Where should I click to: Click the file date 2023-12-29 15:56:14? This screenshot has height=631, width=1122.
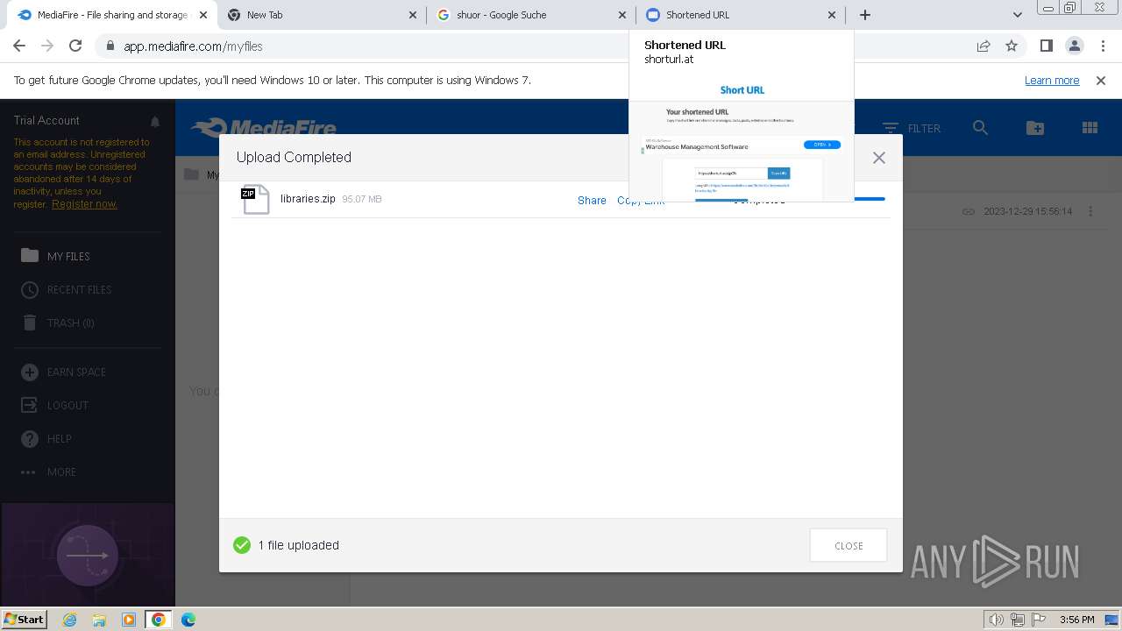click(1028, 211)
